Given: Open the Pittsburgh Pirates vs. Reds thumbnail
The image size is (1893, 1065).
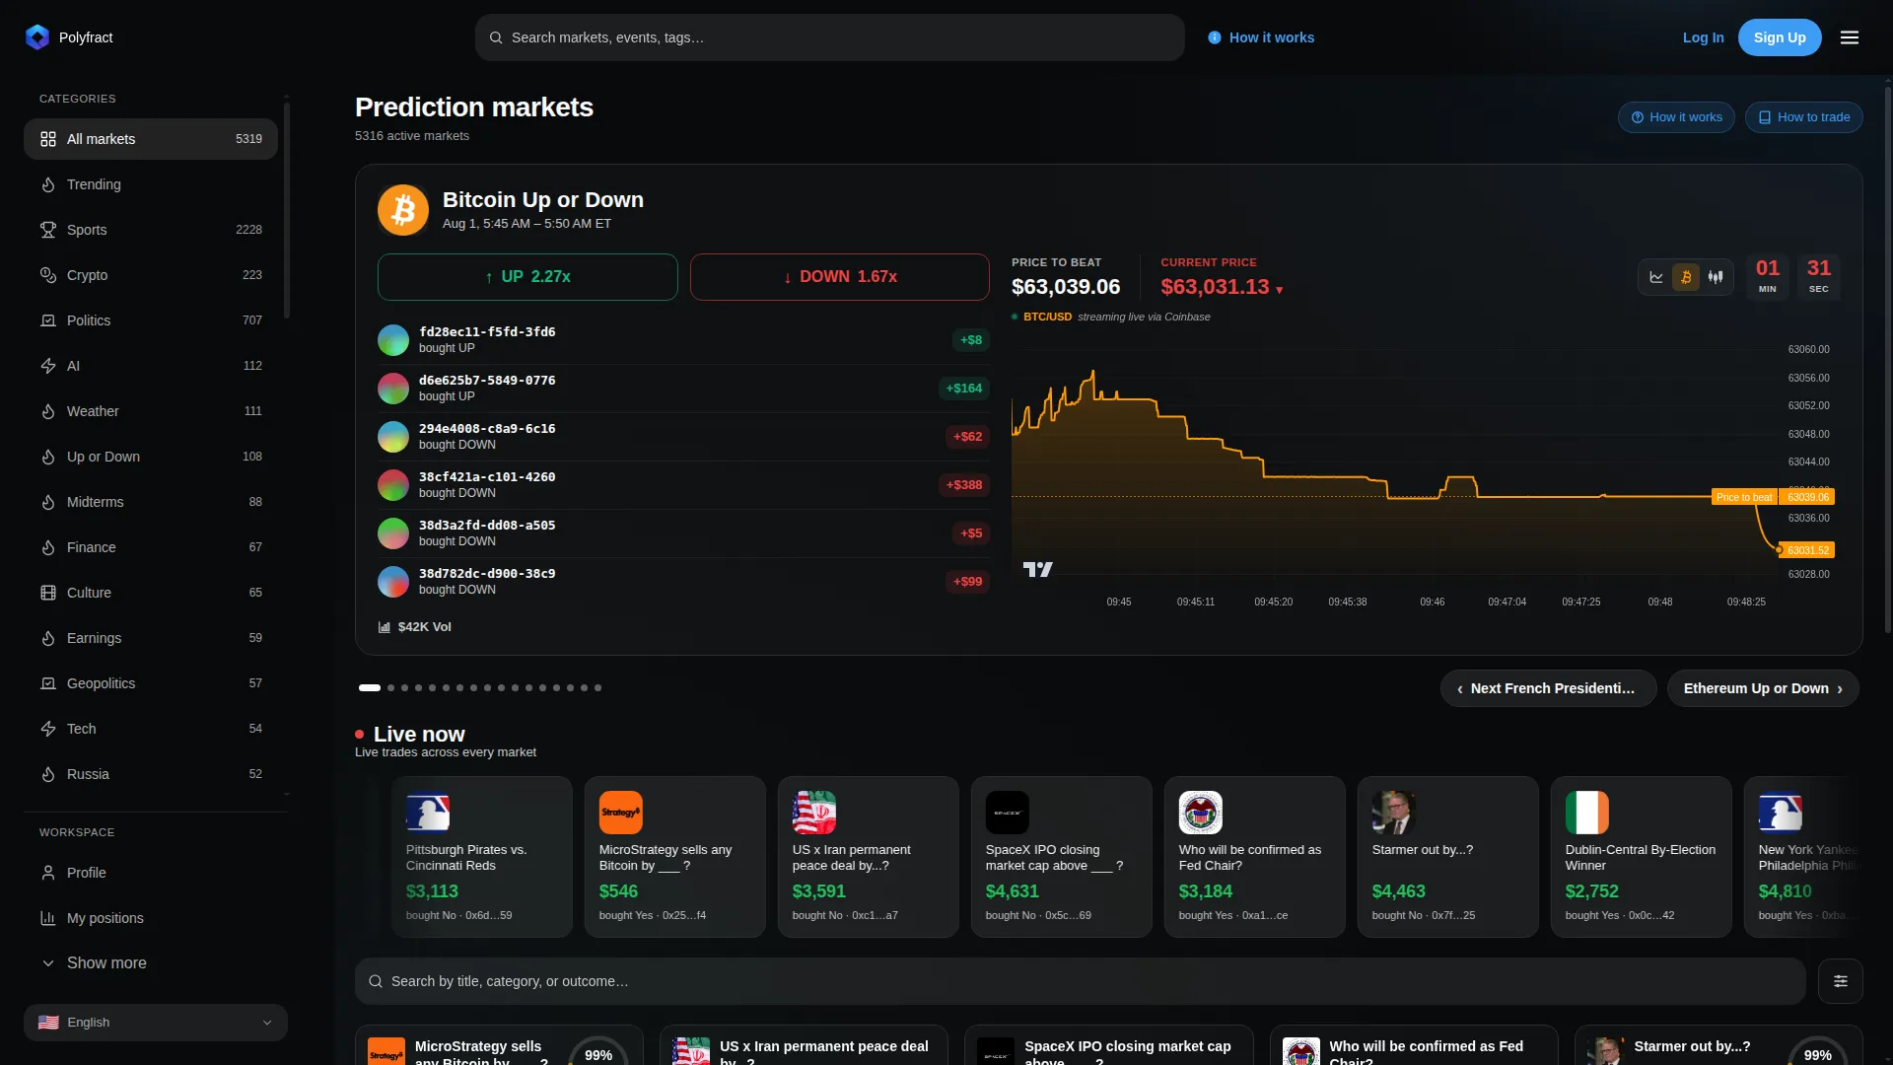Looking at the screenshot, I should 428,813.
